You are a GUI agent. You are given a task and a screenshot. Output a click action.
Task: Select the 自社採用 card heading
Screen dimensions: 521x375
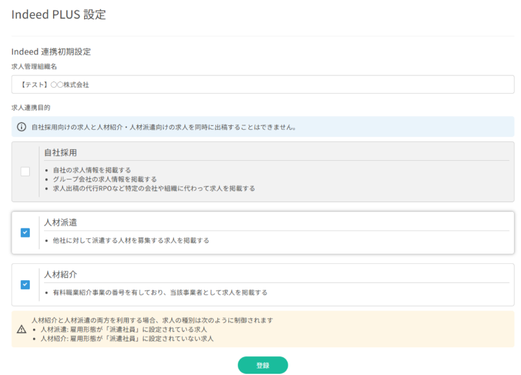[x=61, y=153]
